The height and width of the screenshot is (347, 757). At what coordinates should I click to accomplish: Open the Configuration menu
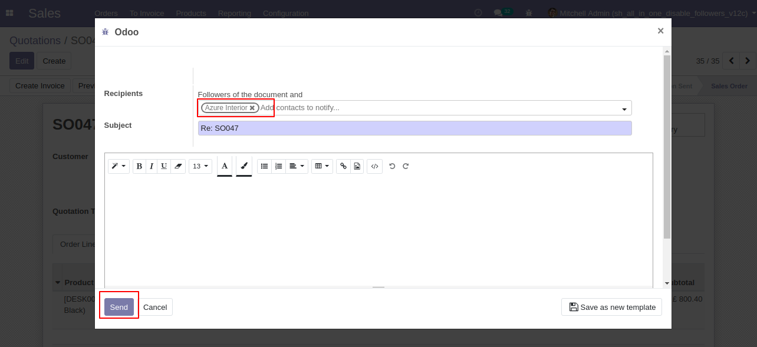(286, 13)
